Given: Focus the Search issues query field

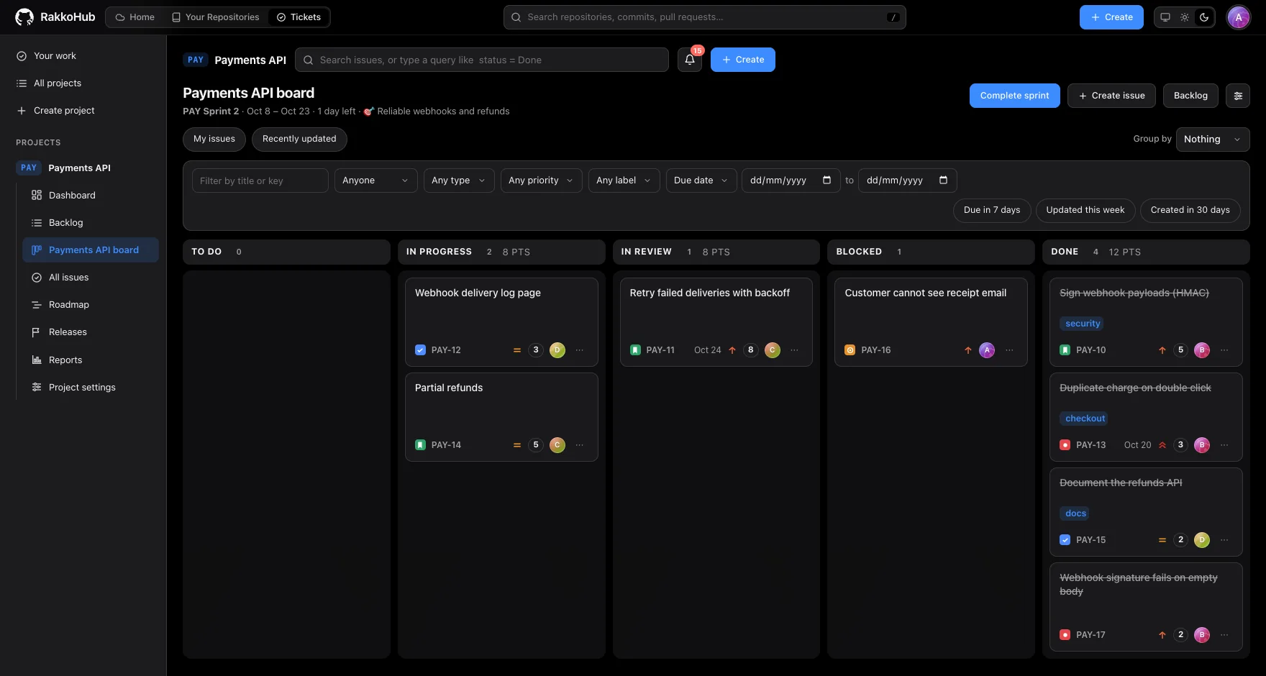Looking at the screenshot, I should (482, 60).
